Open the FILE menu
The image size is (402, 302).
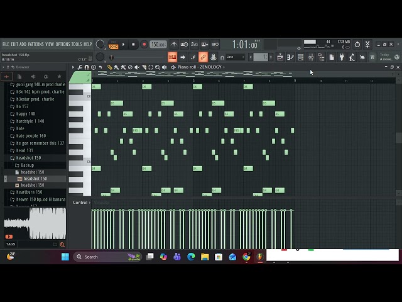[x=6, y=44]
